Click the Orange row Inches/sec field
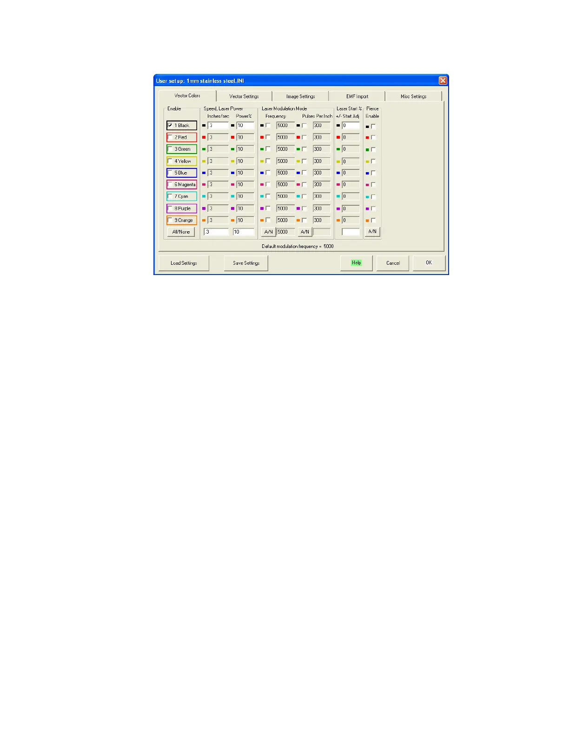This screenshot has width=569, height=737. click(x=218, y=220)
